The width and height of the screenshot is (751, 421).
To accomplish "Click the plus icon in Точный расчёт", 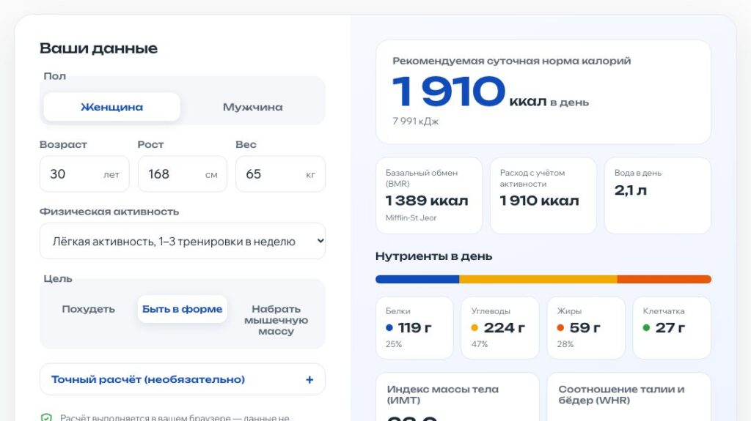I will pyautogui.click(x=309, y=379).
